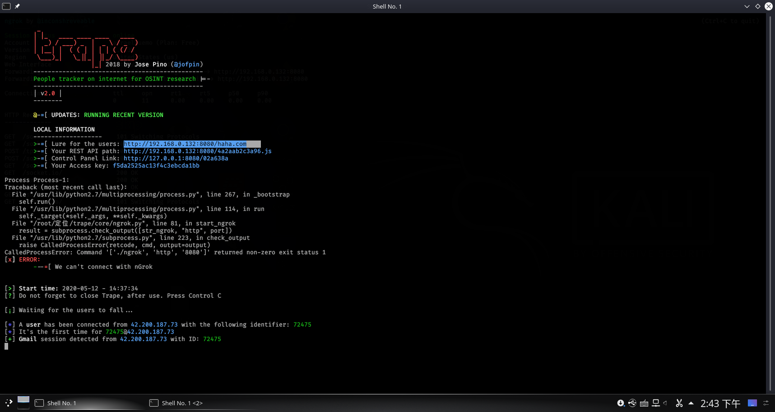
Task: Close the Shell No. 1 terminal window
Action: (x=769, y=6)
